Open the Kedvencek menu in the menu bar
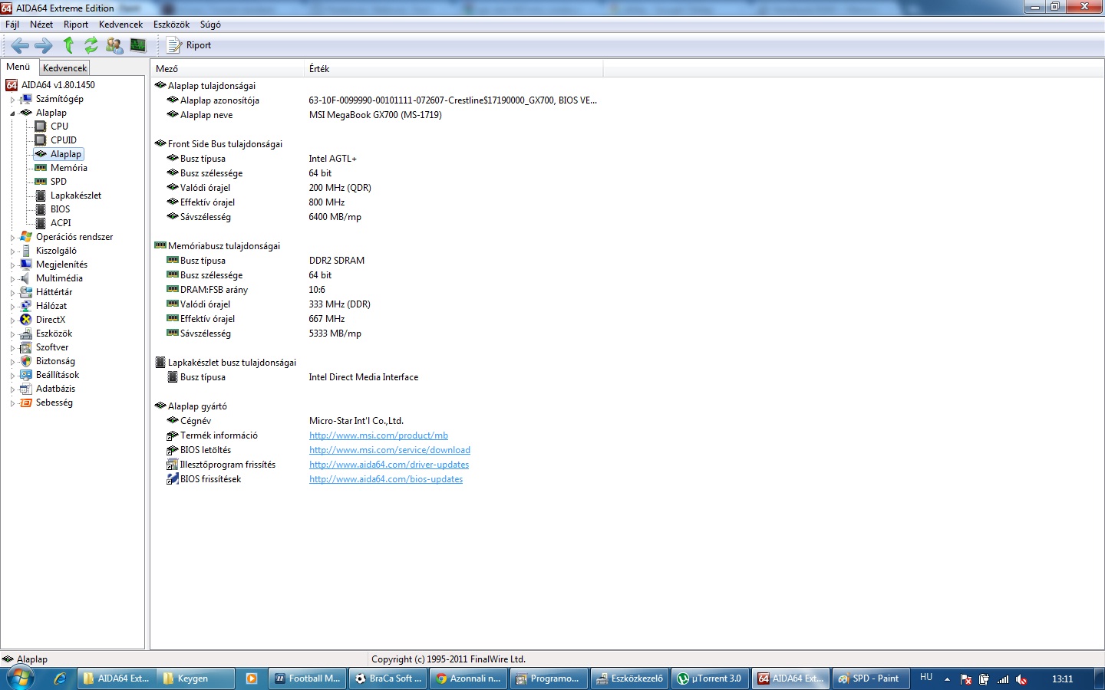The width and height of the screenshot is (1105, 690). tap(120, 25)
